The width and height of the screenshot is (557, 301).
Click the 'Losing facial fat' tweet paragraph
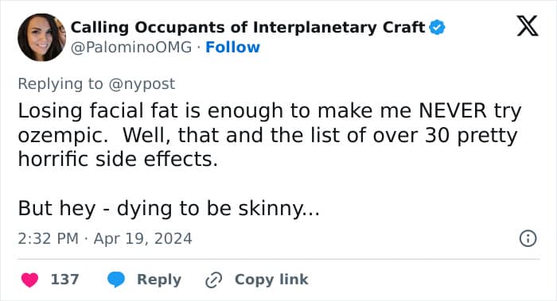tap(270, 135)
